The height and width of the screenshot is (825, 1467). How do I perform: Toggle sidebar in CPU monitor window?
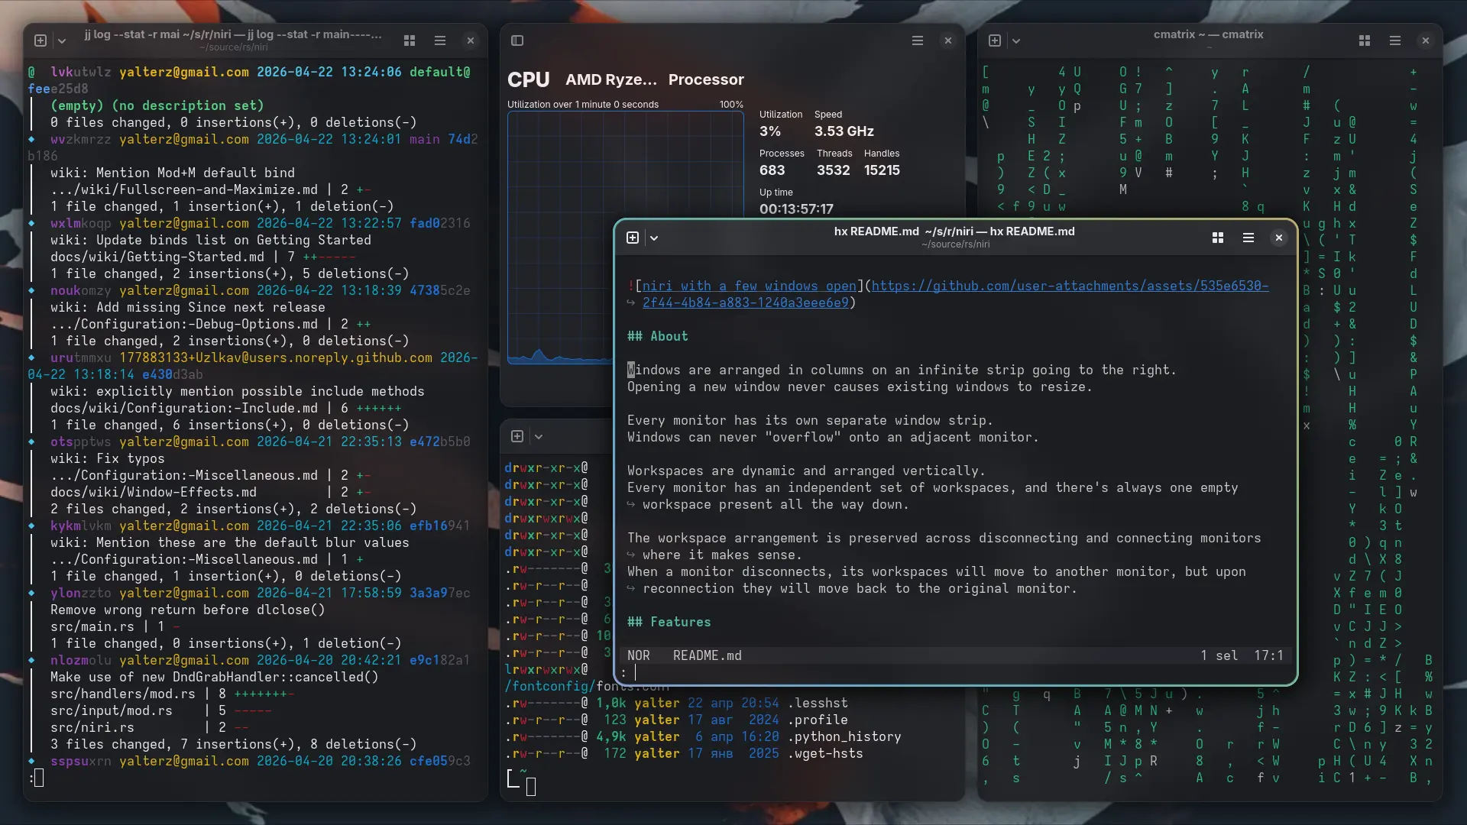coord(517,40)
